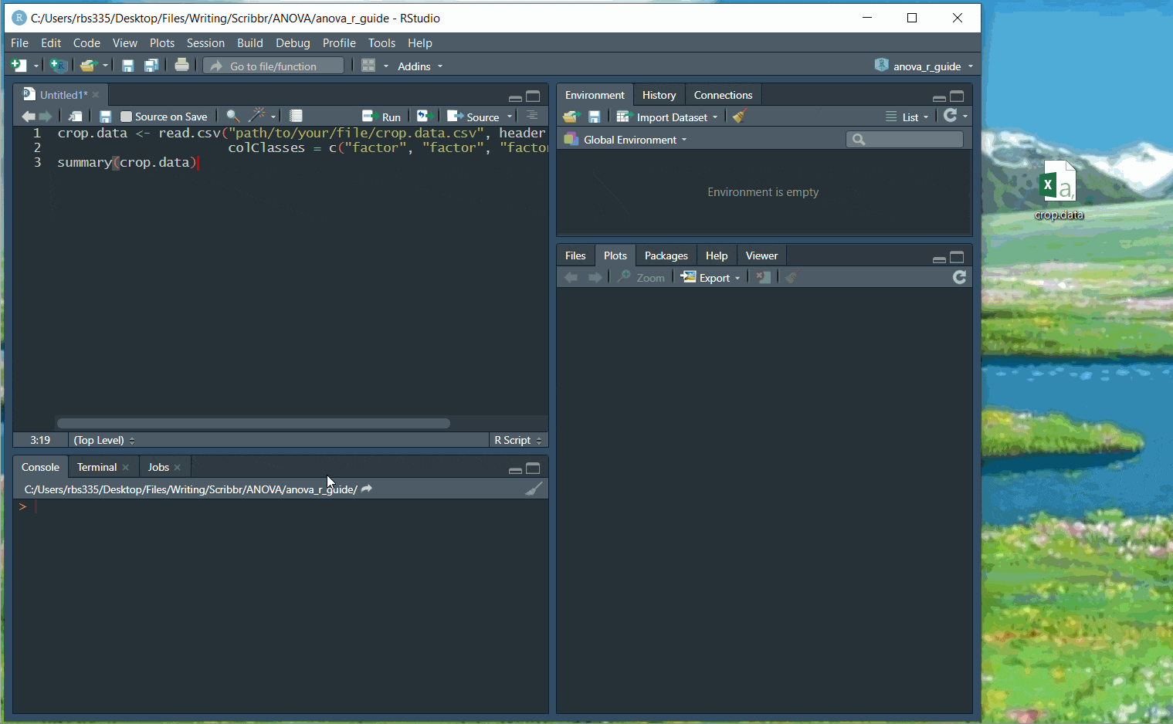Image resolution: width=1173 pixels, height=724 pixels.
Task: Click the New File icon in main toolbar
Action: [19, 66]
